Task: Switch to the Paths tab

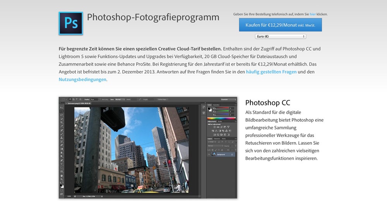Action: (224, 139)
